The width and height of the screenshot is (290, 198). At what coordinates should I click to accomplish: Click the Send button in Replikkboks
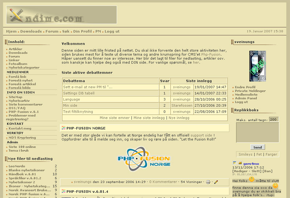258,147
